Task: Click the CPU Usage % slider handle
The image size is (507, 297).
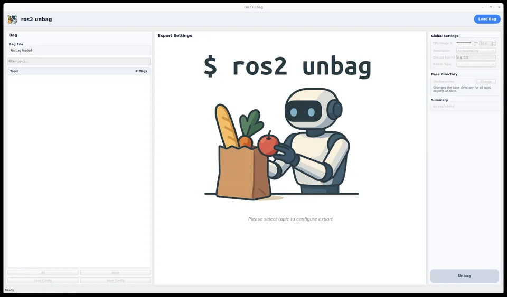Action: [472, 43]
